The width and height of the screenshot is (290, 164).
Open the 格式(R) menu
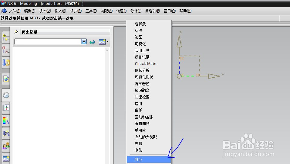point(76,11)
